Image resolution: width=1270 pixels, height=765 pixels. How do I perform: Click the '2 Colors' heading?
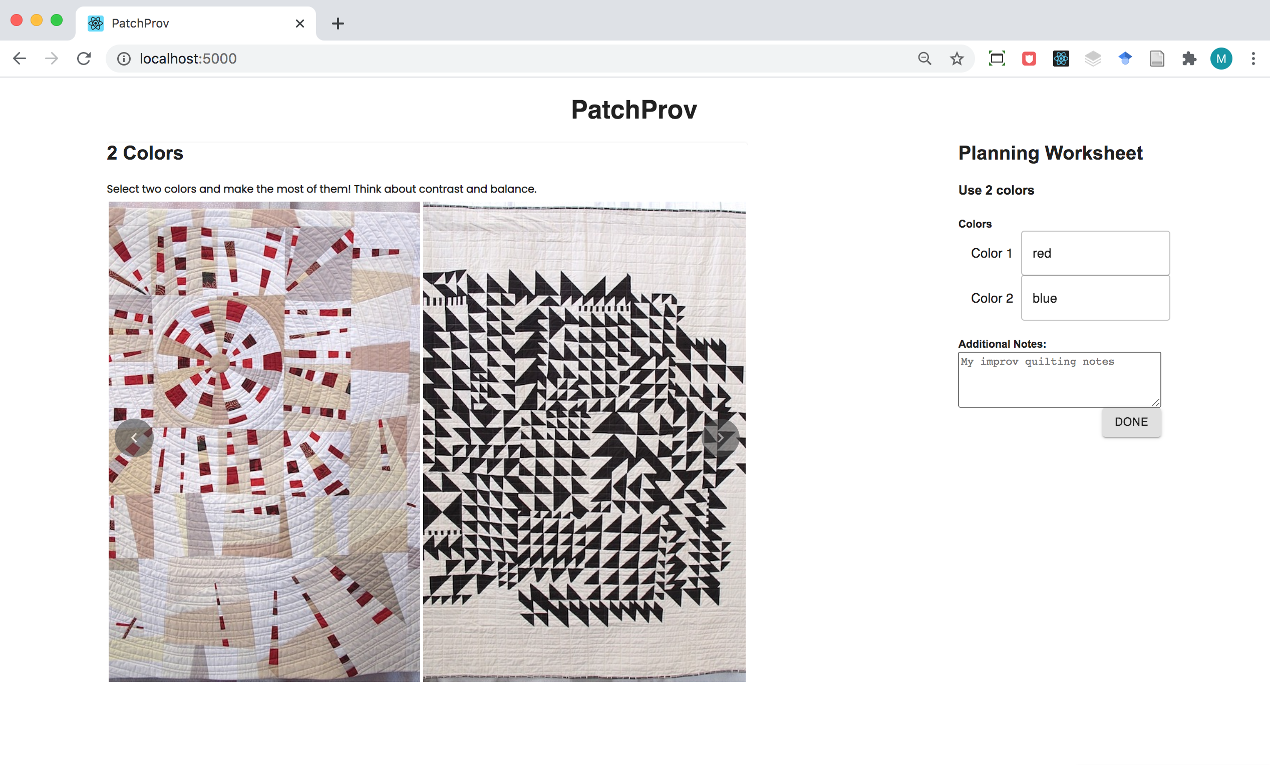[145, 153]
